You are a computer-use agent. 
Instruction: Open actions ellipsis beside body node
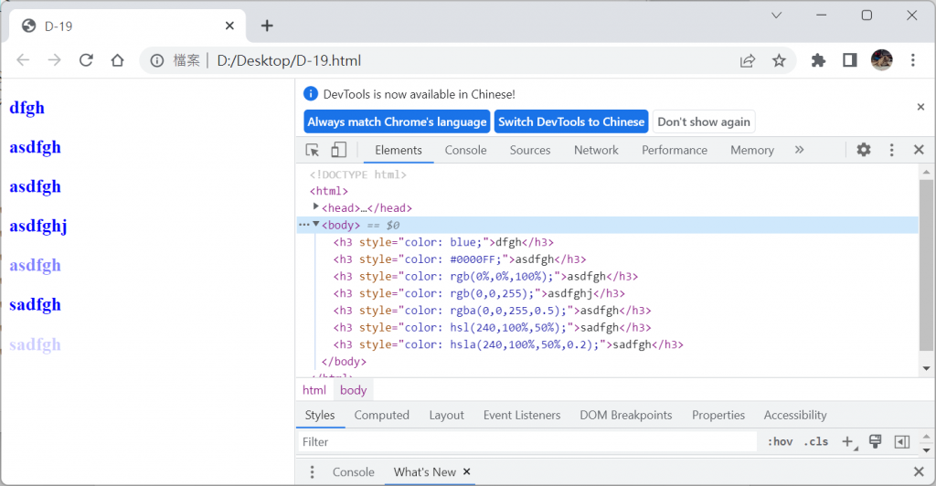pyautogui.click(x=303, y=225)
